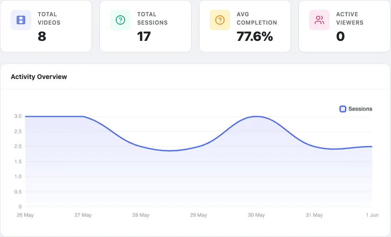This screenshot has height=237, width=391.
Task: Toggle the Sessions legend swatch in chart
Action: point(343,109)
